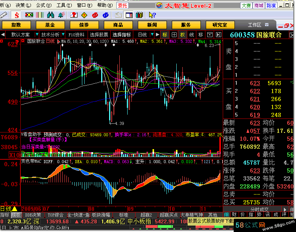Image resolution: width=296 pixels, height=232 pixels.
Task: Click the 大赛 button in title bar
Action: pyautogui.click(x=246, y=5)
